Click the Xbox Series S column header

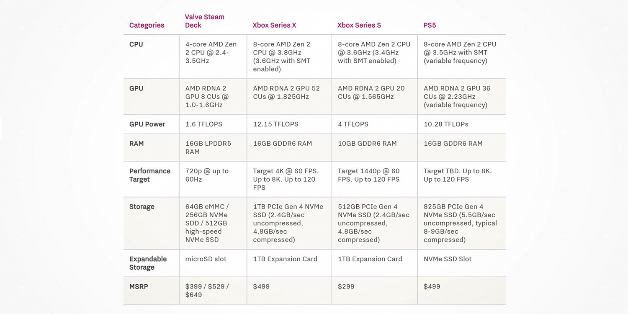(359, 25)
